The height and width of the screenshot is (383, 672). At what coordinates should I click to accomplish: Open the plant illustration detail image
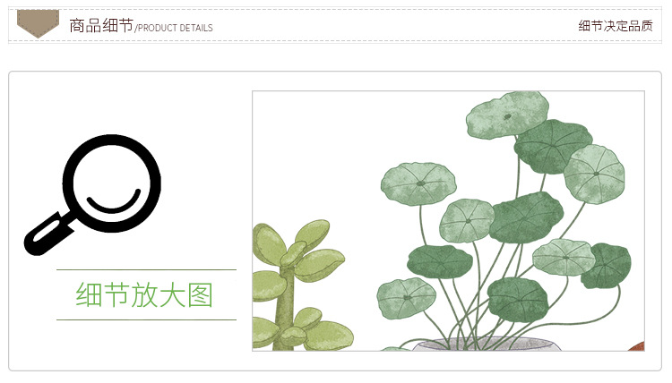click(448, 221)
